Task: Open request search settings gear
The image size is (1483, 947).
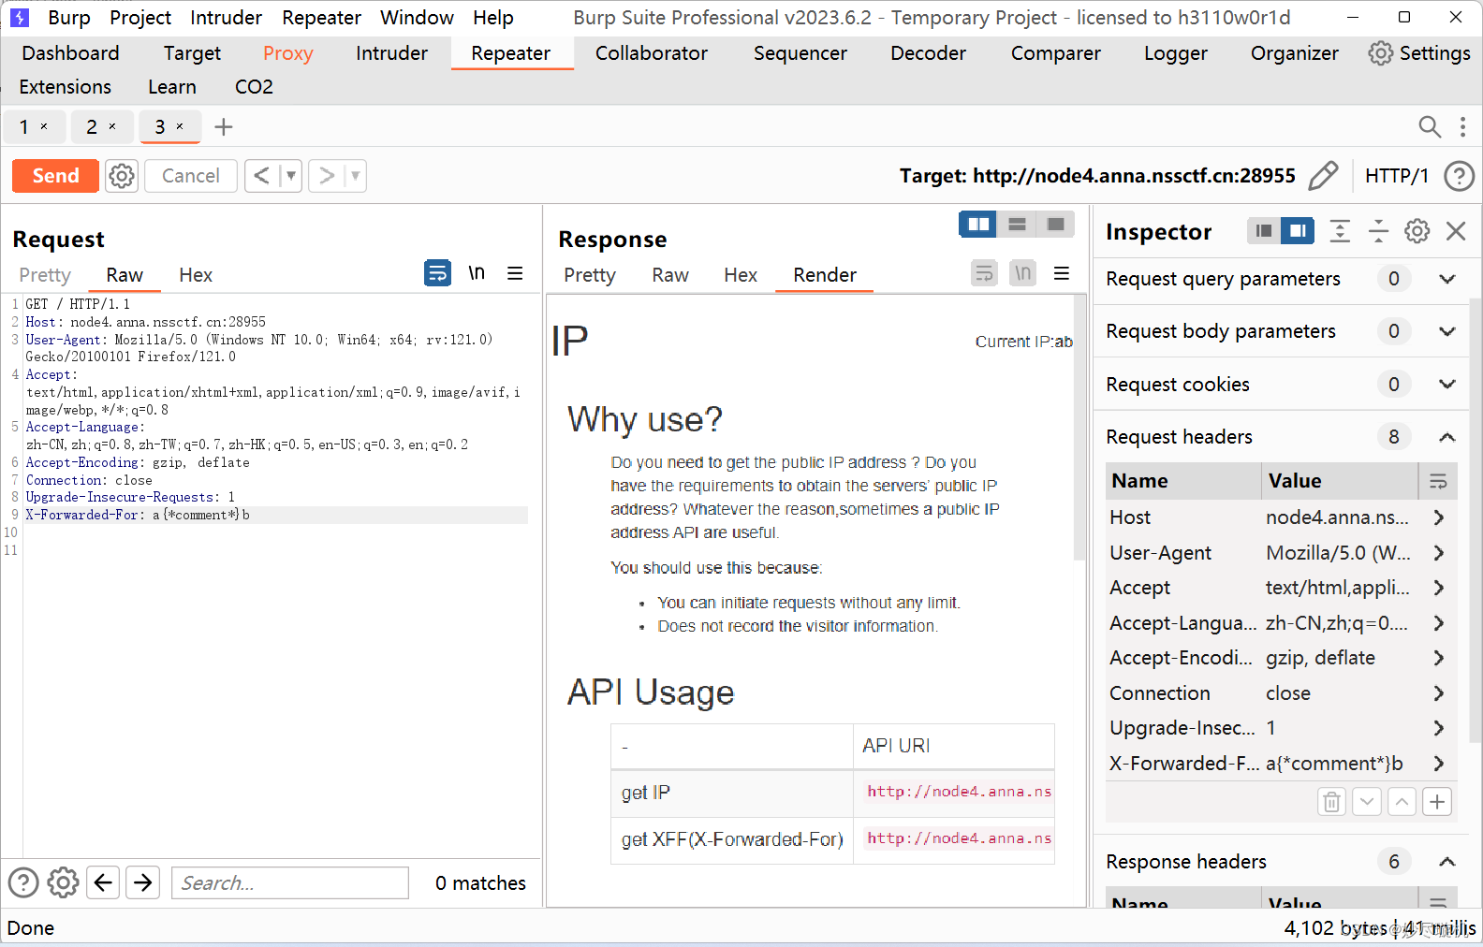Action: tap(63, 882)
